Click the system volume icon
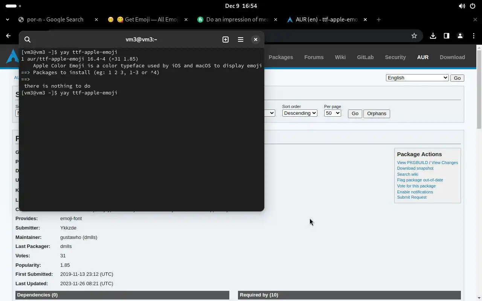The image size is (482, 301). 462,6
